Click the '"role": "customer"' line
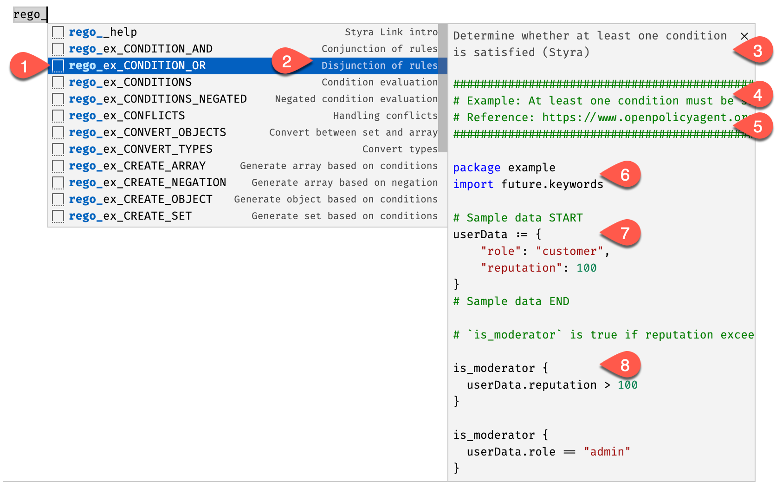Screen dimensions: 776x482 [x=545, y=251]
